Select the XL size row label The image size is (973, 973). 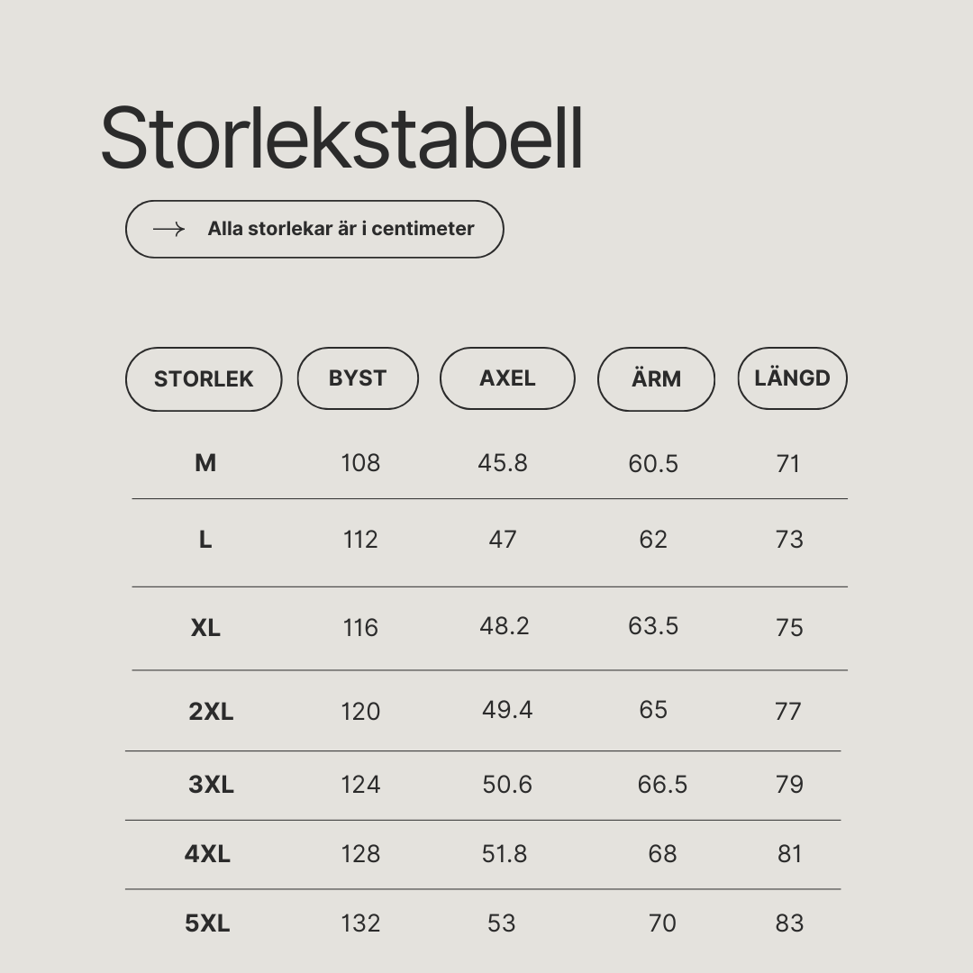pyautogui.click(x=205, y=628)
